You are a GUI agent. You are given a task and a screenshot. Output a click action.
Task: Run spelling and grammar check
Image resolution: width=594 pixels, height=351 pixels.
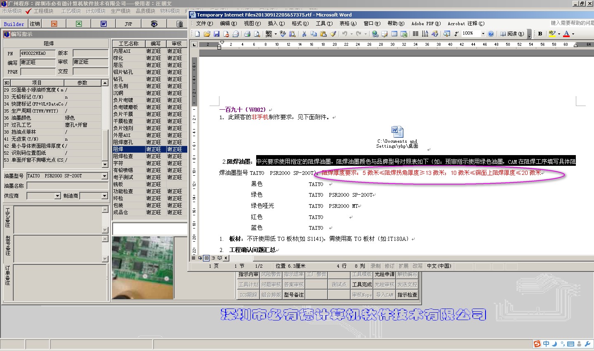pos(283,34)
